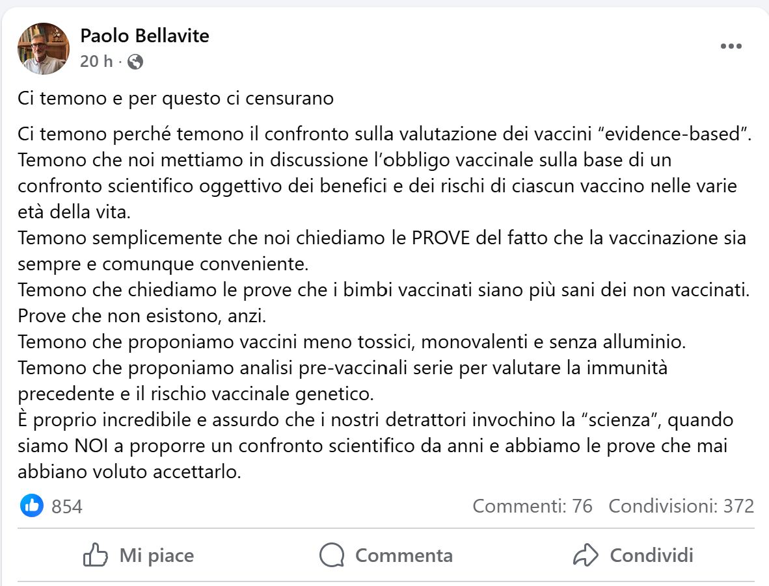The image size is (769, 586).
Task: Click the share arrow icon
Action: click(586, 555)
